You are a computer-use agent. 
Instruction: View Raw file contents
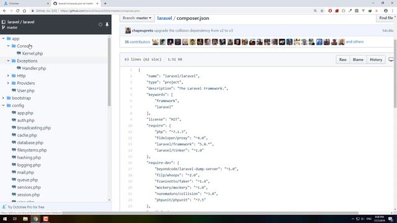click(x=343, y=59)
